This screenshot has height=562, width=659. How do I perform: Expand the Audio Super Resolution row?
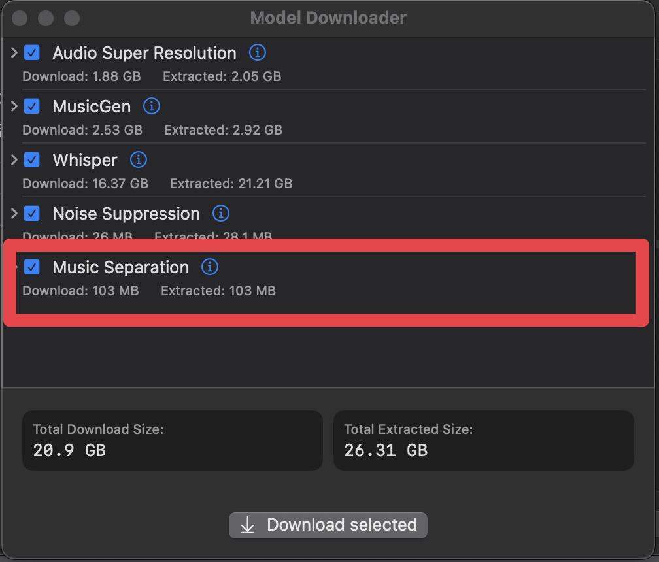tap(14, 52)
